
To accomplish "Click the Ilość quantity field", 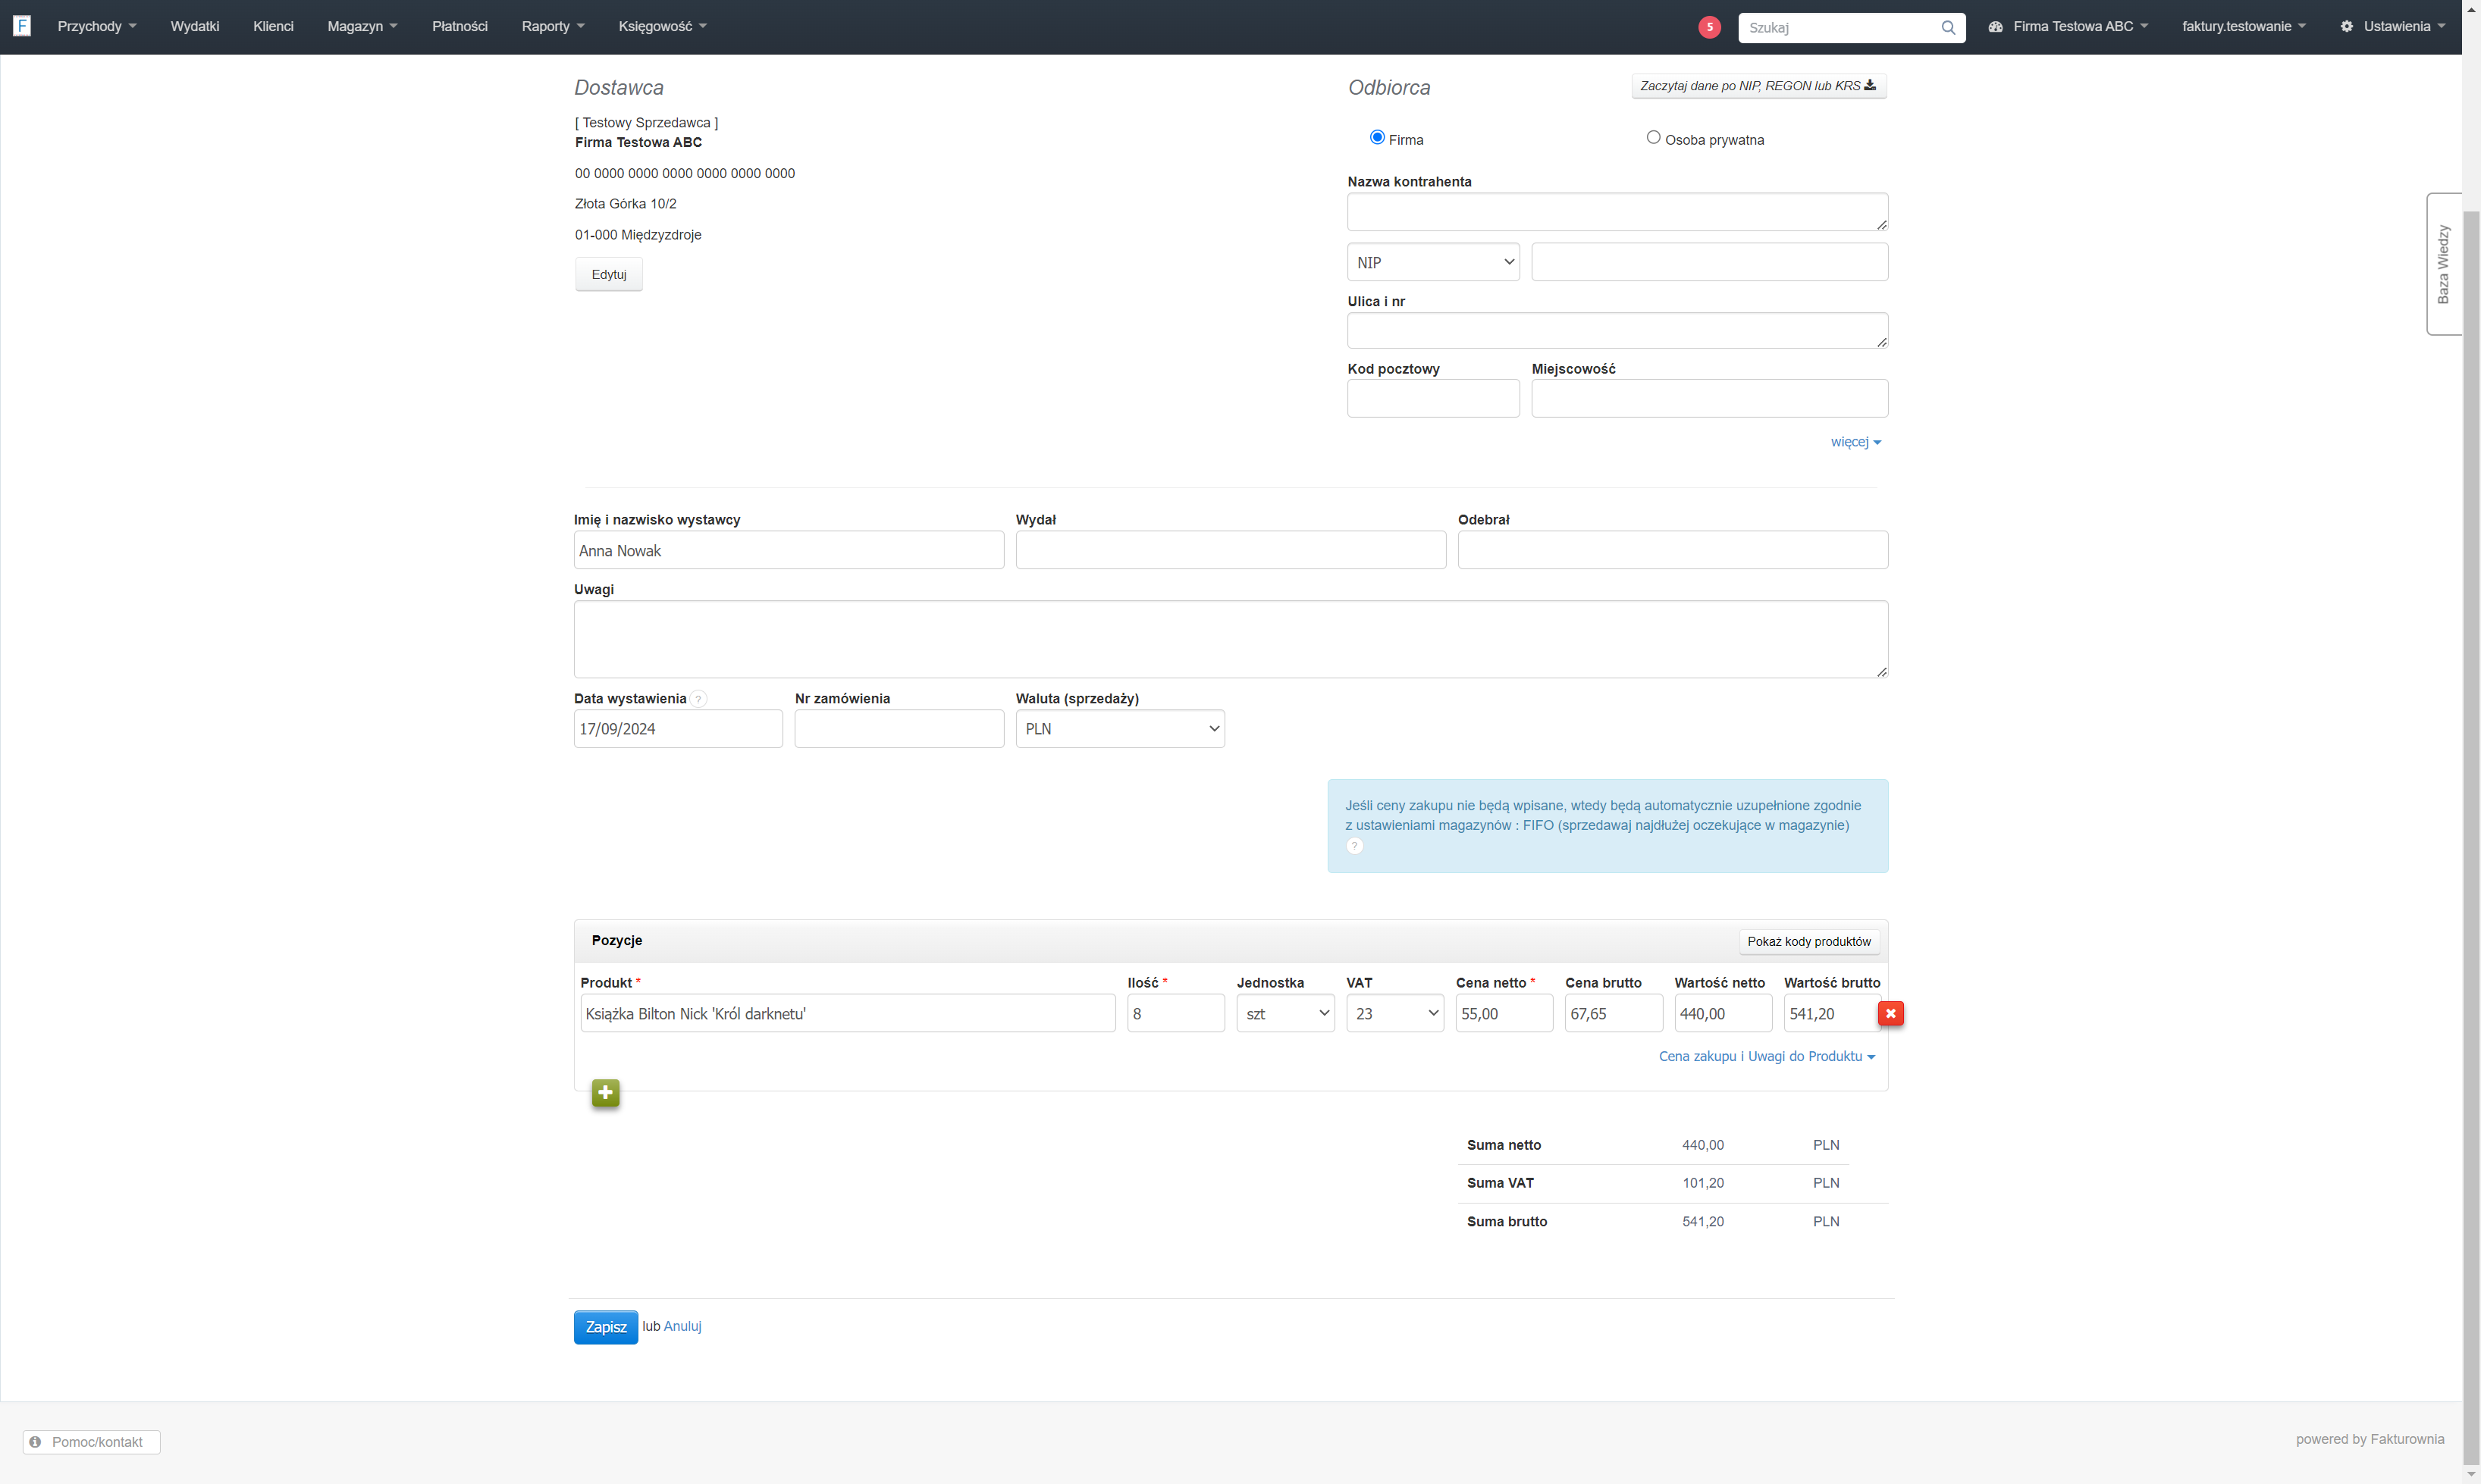I will (1175, 1013).
